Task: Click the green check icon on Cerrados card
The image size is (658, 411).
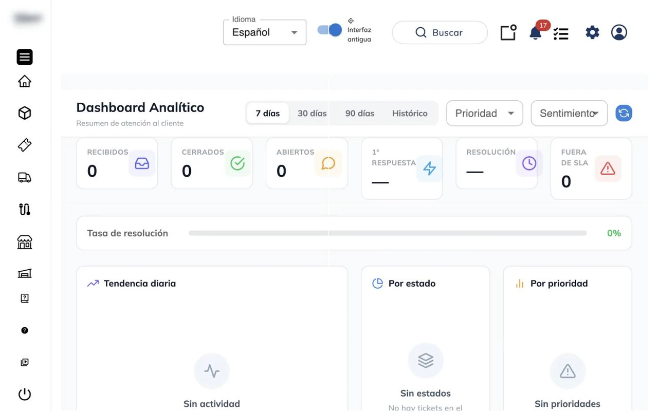Action: click(237, 163)
